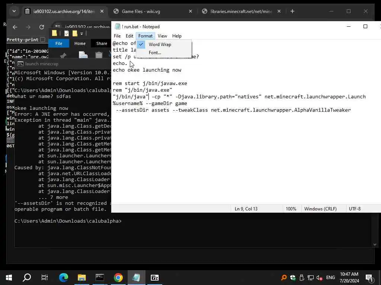Switch to Google Chrome on the taskbar

118,278
